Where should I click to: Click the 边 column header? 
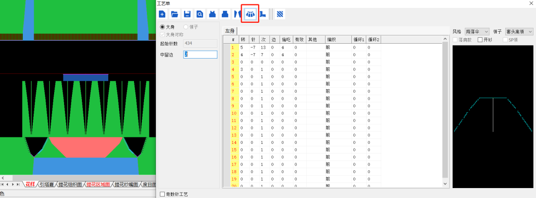coord(274,40)
